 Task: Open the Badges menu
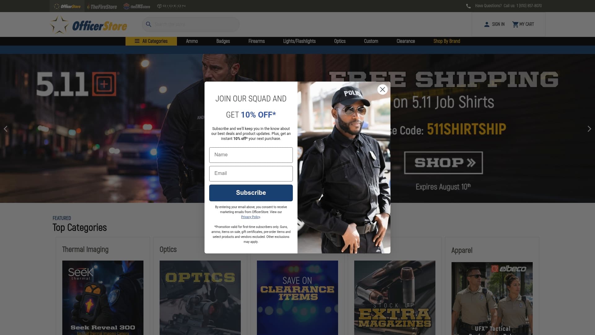(223, 41)
